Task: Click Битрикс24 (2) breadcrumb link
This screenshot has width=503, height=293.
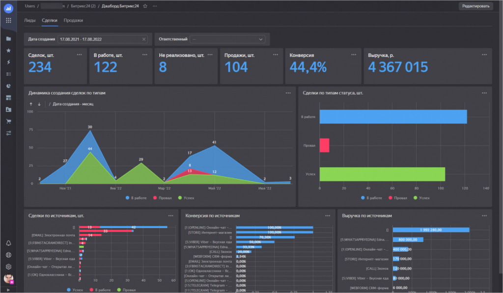Action: [x=83, y=6]
